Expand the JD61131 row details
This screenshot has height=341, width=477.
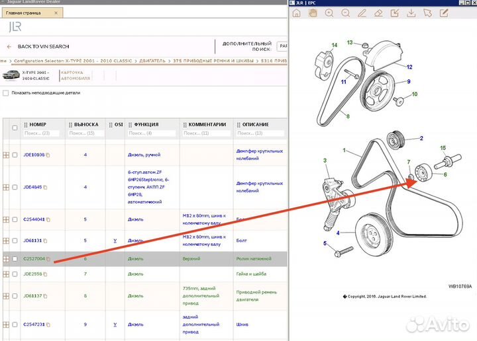click(x=6, y=241)
